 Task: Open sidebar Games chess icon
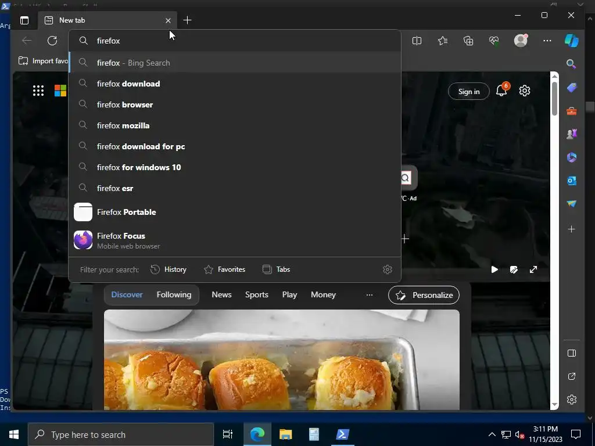572,134
